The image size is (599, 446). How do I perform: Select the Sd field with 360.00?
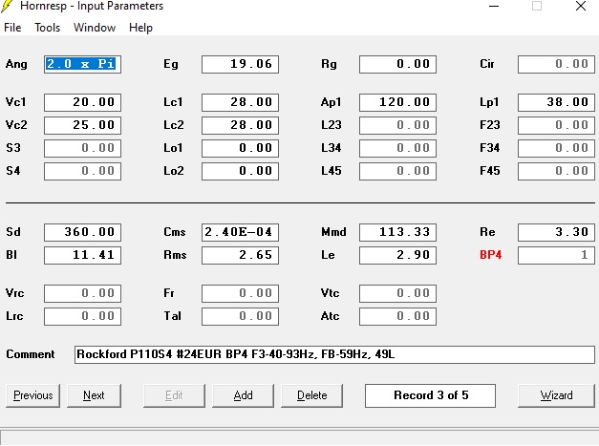(x=82, y=232)
